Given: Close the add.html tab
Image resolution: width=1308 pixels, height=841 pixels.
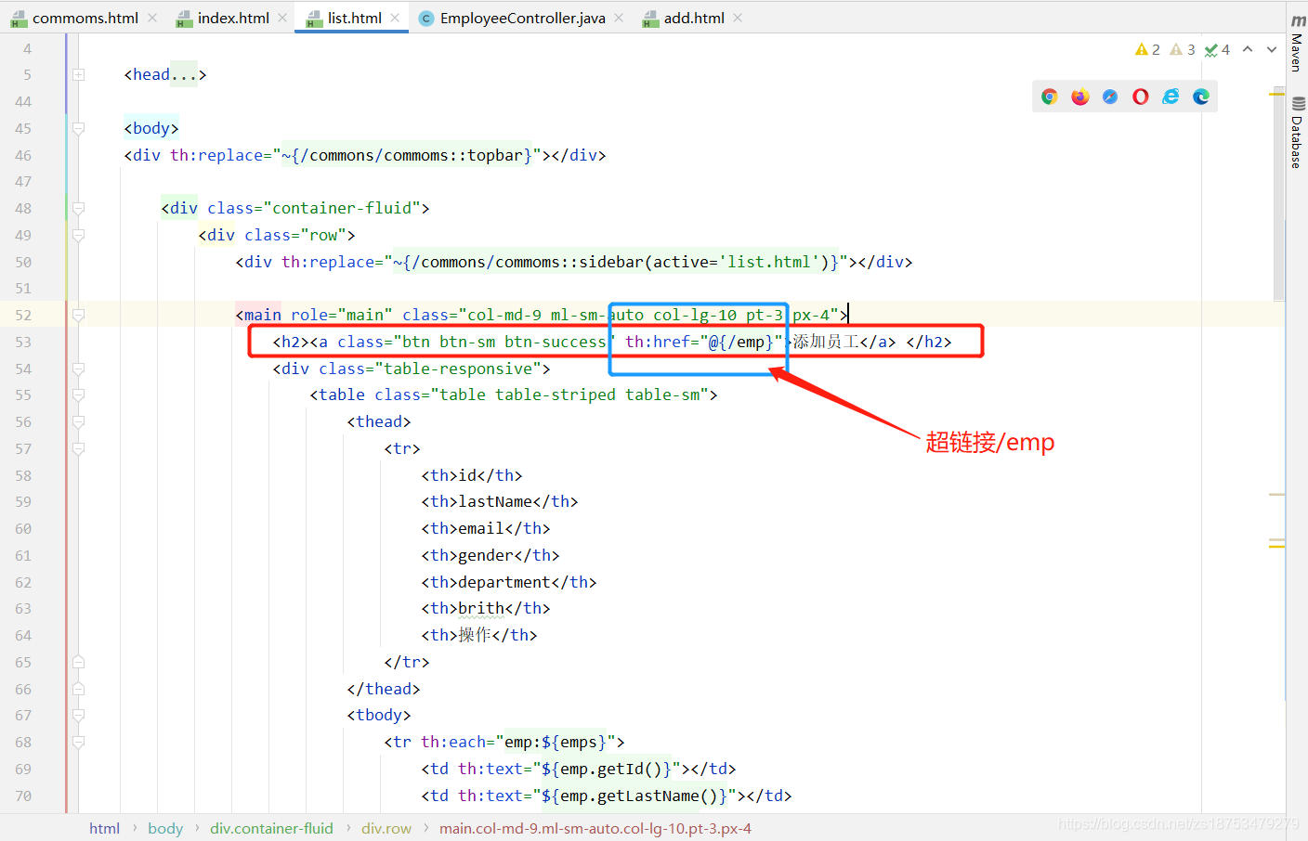Looking at the screenshot, I should pos(738,18).
